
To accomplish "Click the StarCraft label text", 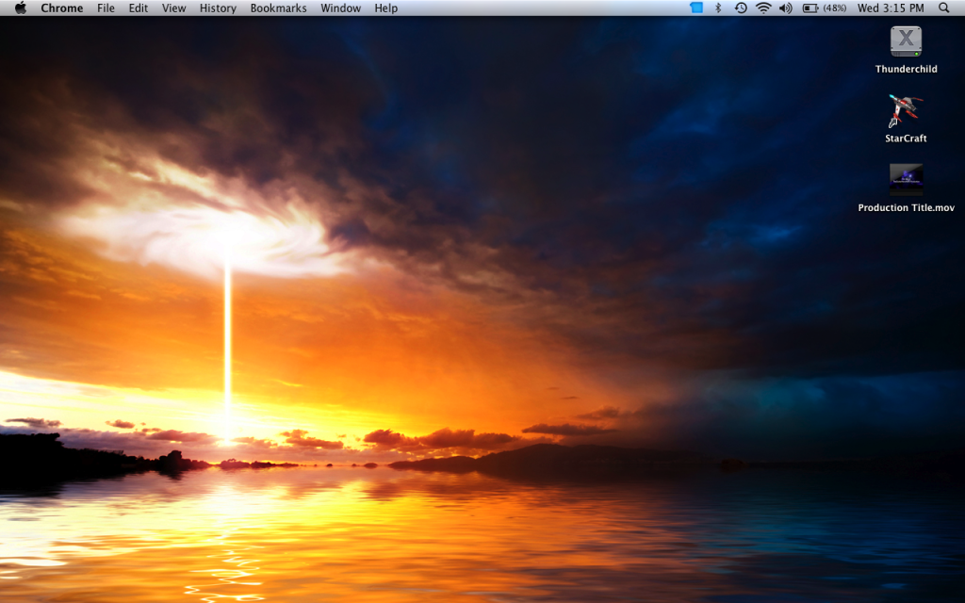I will click(906, 139).
